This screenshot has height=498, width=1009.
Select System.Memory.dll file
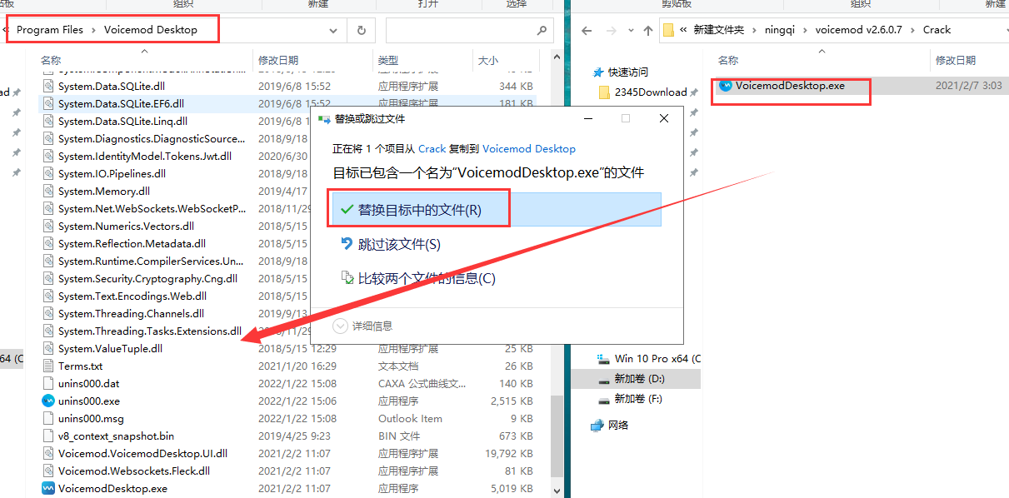(104, 192)
